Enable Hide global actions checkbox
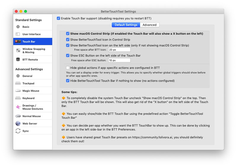237x167 pixels. (68, 68)
